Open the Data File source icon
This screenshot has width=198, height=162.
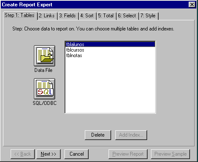[45, 56]
